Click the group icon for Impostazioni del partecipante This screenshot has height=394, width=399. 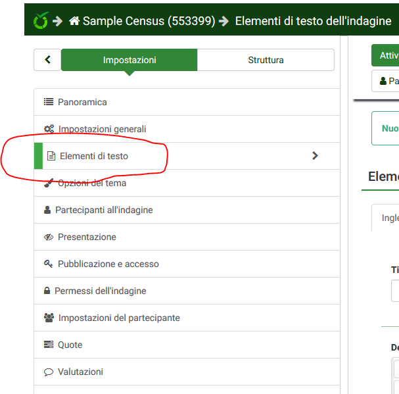pos(49,318)
